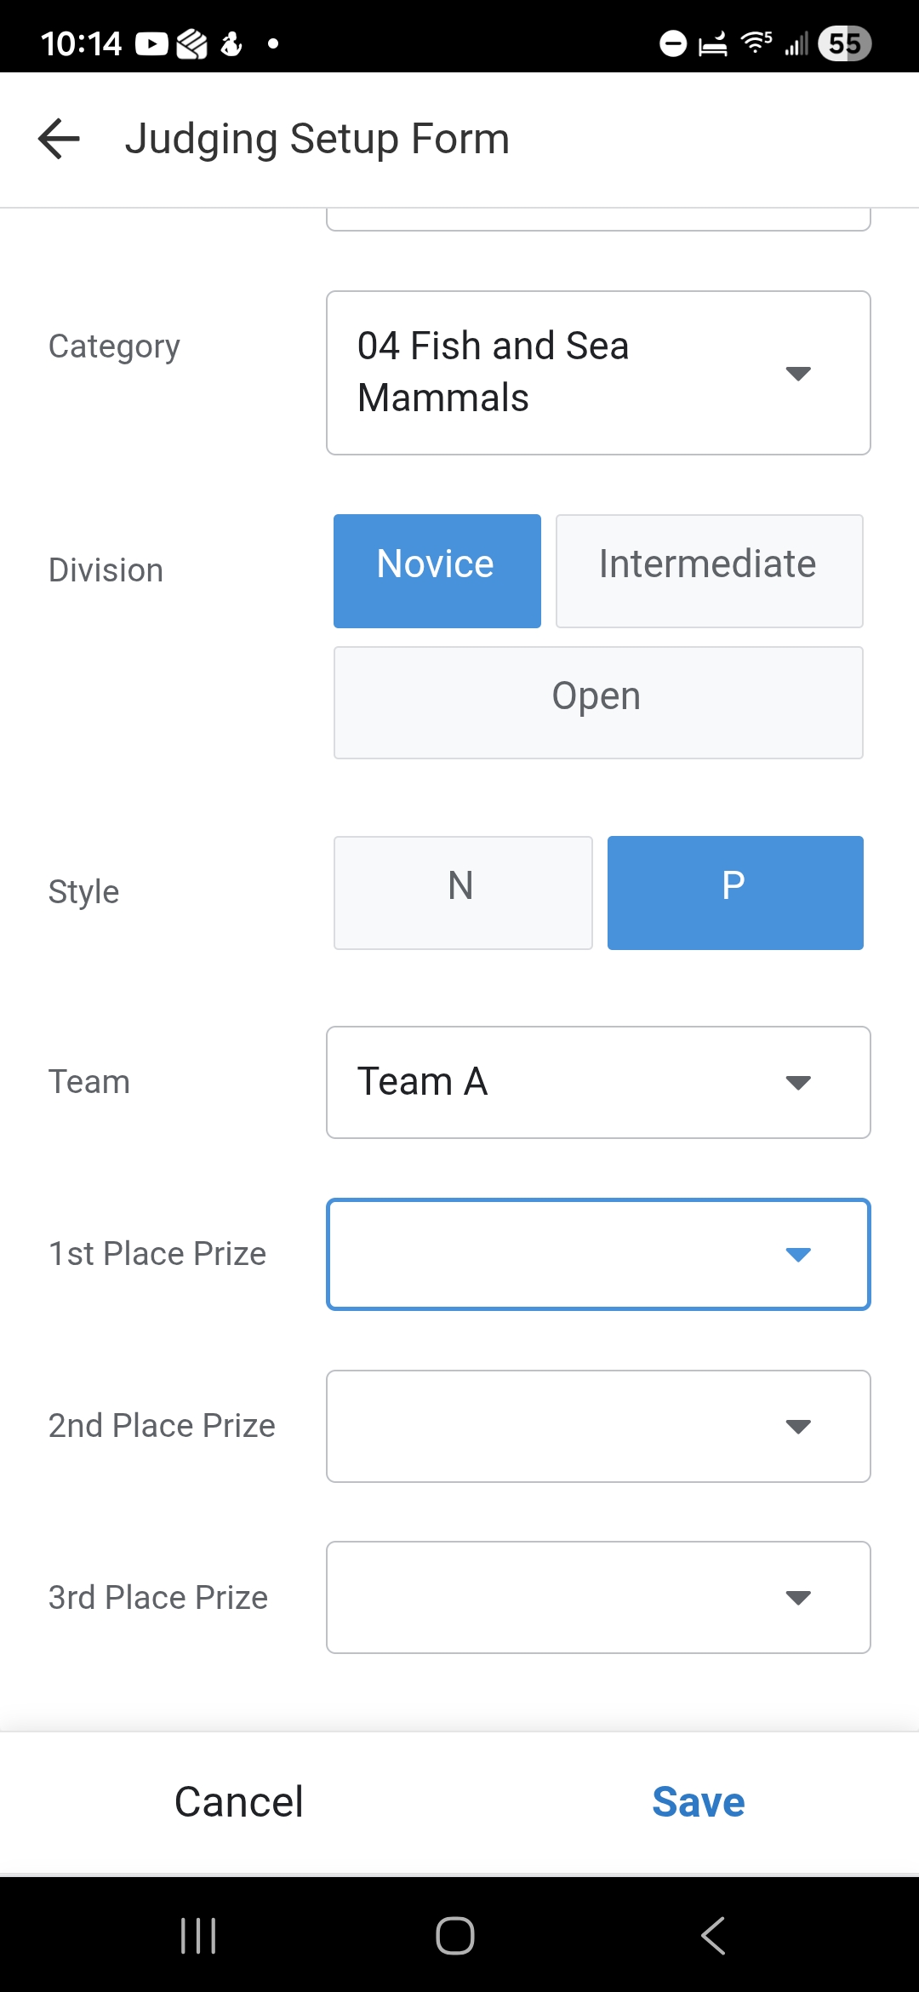
Task: Open the Team dropdown
Action: 598,1081
